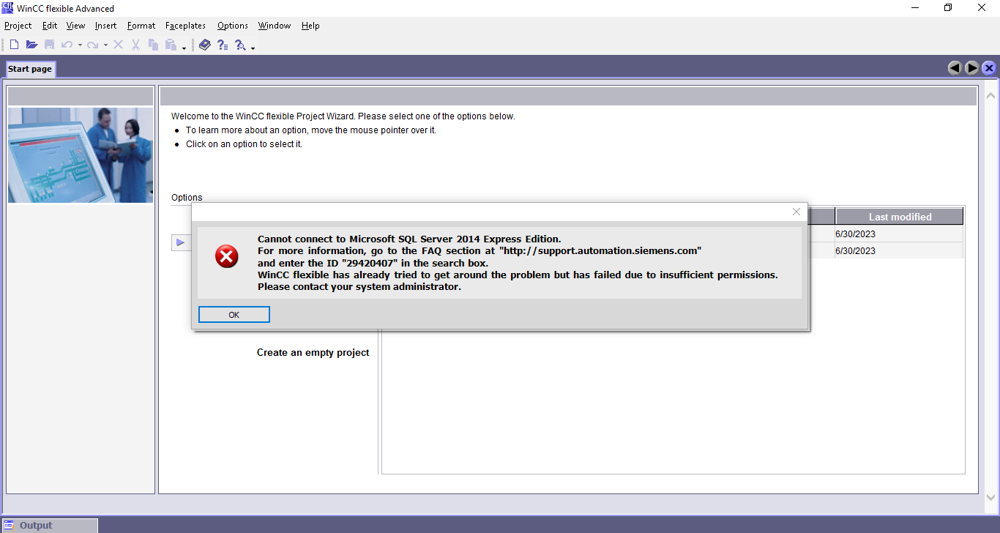Close the error dialog with its X
The height and width of the screenshot is (533, 1000).
click(796, 212)
